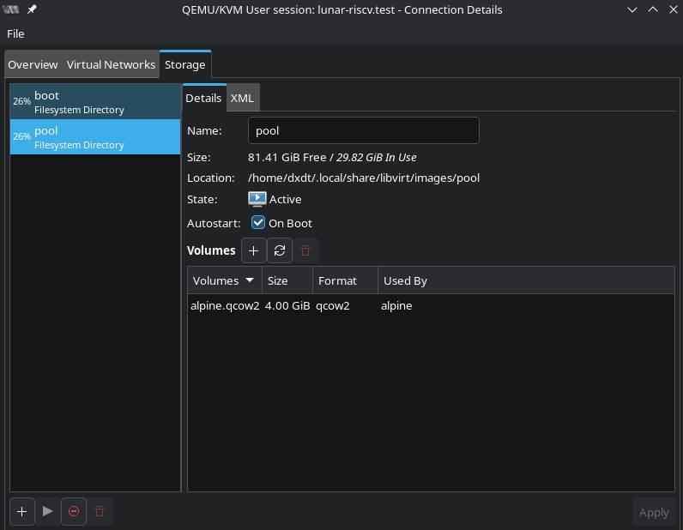This screenshot has width=683, height=530.
Task: Delete the storage pool with bottom trash icon
Action: (100, 511)
